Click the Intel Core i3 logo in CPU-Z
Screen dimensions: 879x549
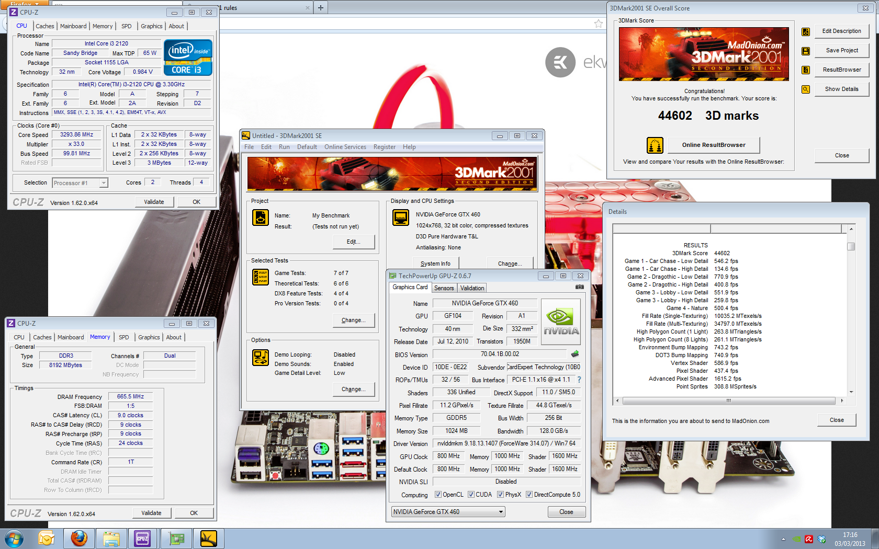(188, 58)
